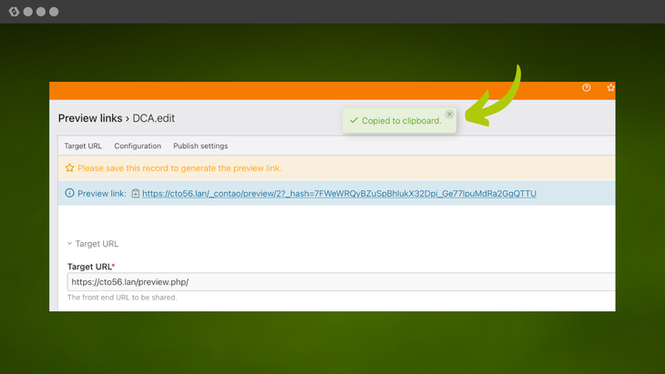Dismiss the Copied to clipboard notification

coord(449,115)
